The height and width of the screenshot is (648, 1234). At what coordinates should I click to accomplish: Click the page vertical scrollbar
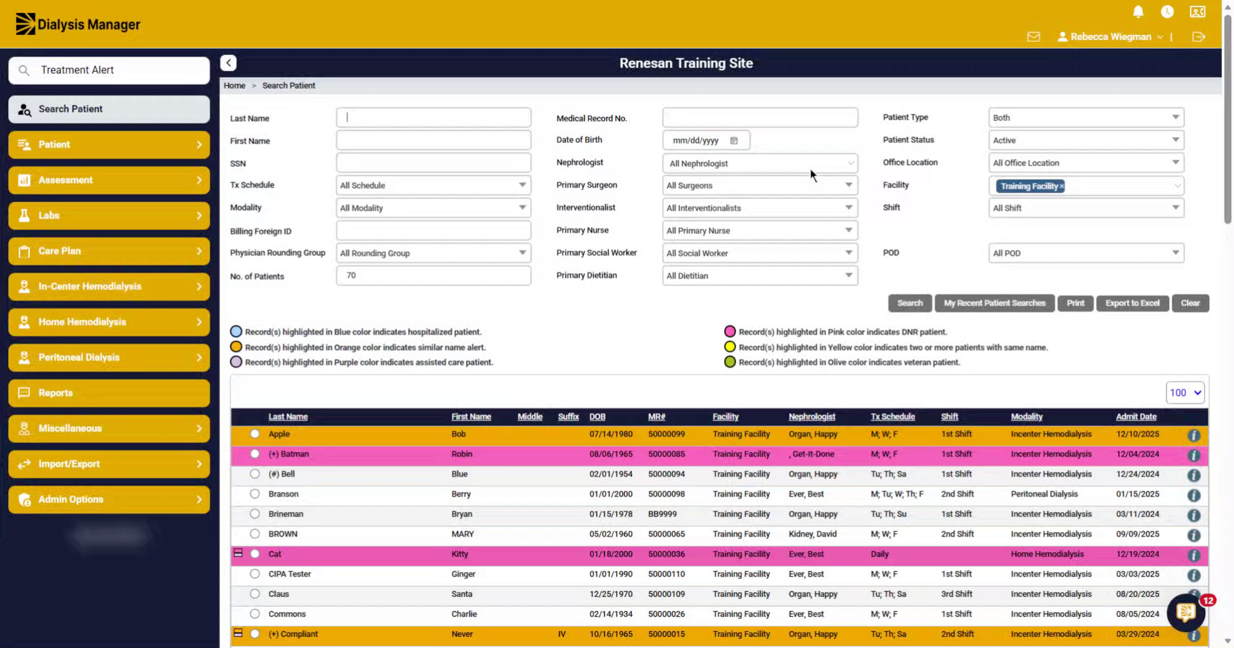tap(1228, 121)
